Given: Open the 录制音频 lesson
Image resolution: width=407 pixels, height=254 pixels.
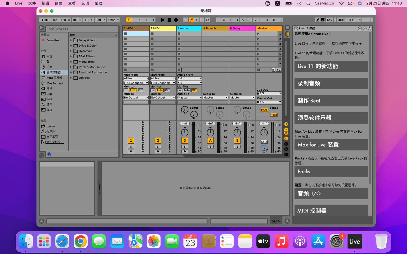Looking at the screenshot, I should coord(331,84).
